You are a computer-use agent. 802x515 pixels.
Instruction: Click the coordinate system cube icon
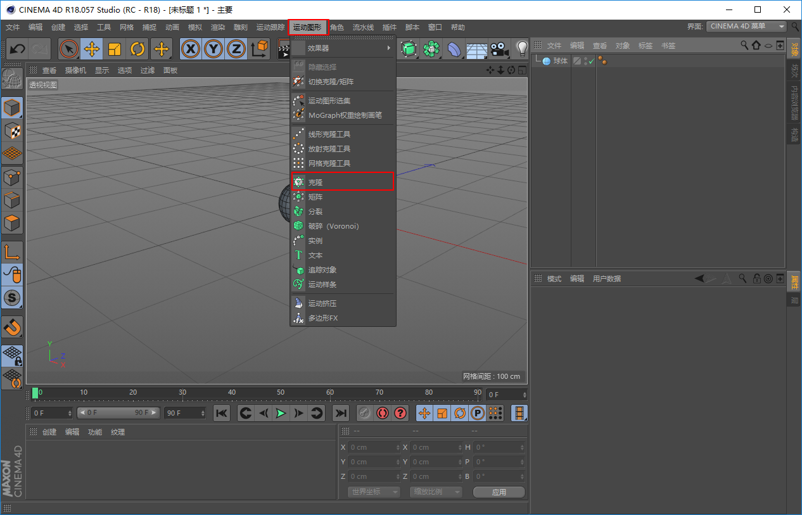[x=259, y=49]
